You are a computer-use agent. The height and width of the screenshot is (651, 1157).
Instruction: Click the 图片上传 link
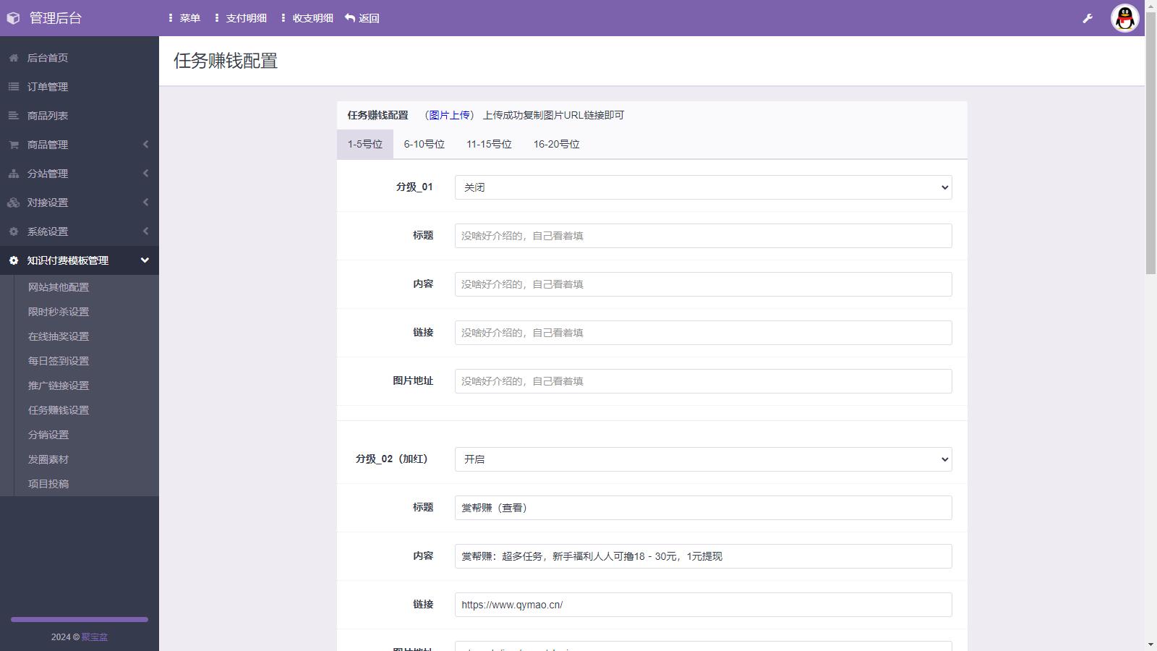tap(449, 115)
